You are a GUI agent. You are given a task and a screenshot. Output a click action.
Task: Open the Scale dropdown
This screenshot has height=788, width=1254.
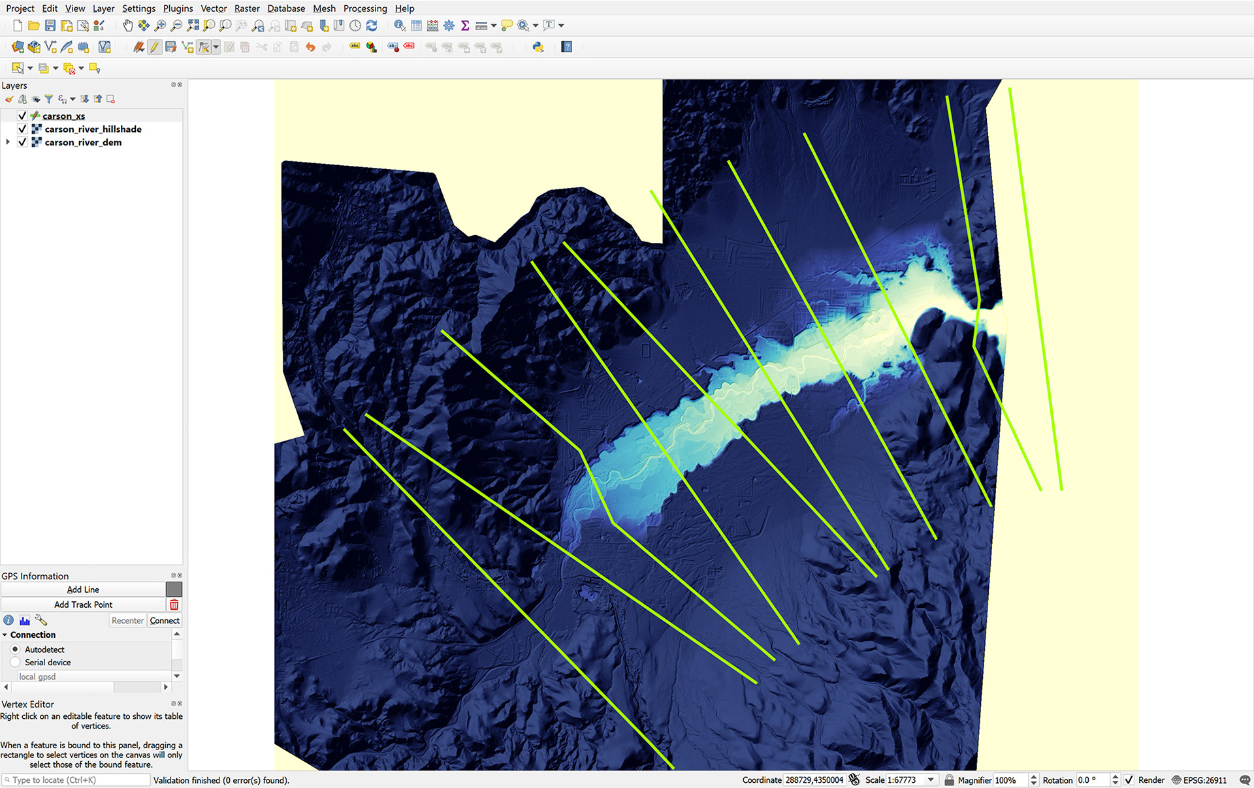coord(931,780)
